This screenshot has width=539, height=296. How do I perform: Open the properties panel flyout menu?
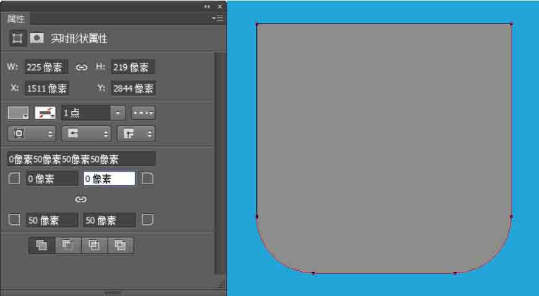217,19
